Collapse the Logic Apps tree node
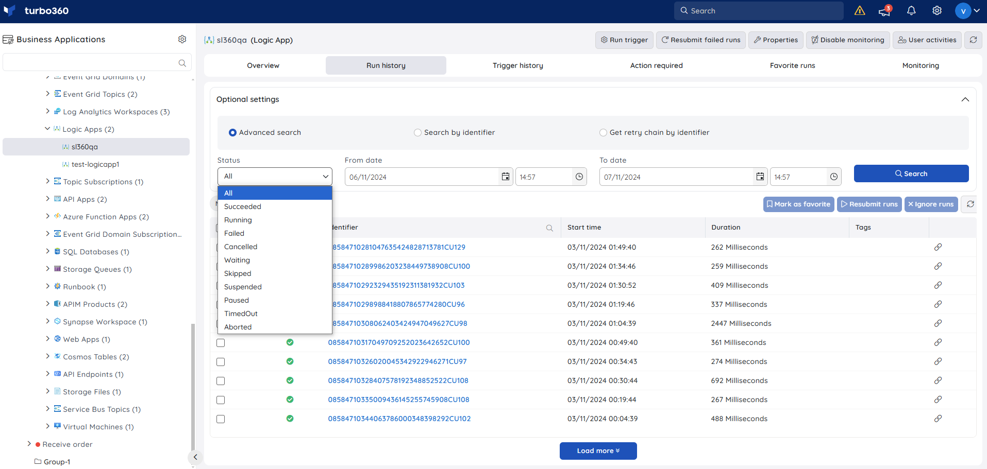 click(x=47, y=129)
